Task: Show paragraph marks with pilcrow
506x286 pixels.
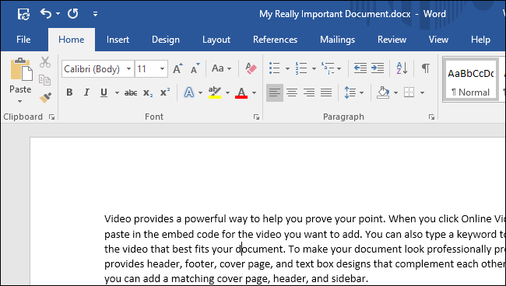Action: tap(426, 68)
